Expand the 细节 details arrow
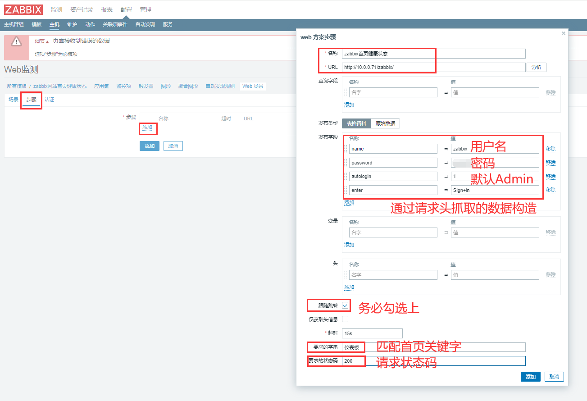 coord(41,41)
